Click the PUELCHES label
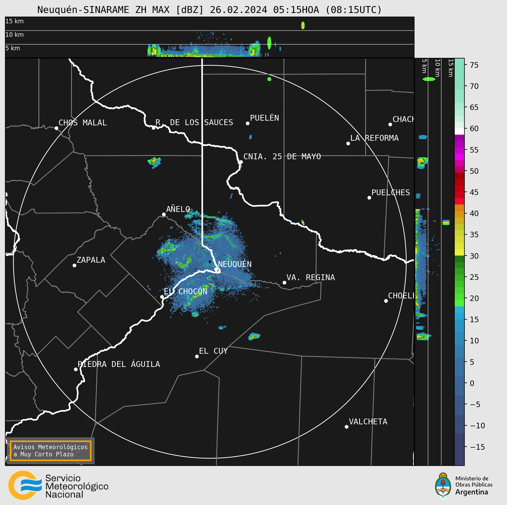Screen dimensions: 507x505 point(391,192)
